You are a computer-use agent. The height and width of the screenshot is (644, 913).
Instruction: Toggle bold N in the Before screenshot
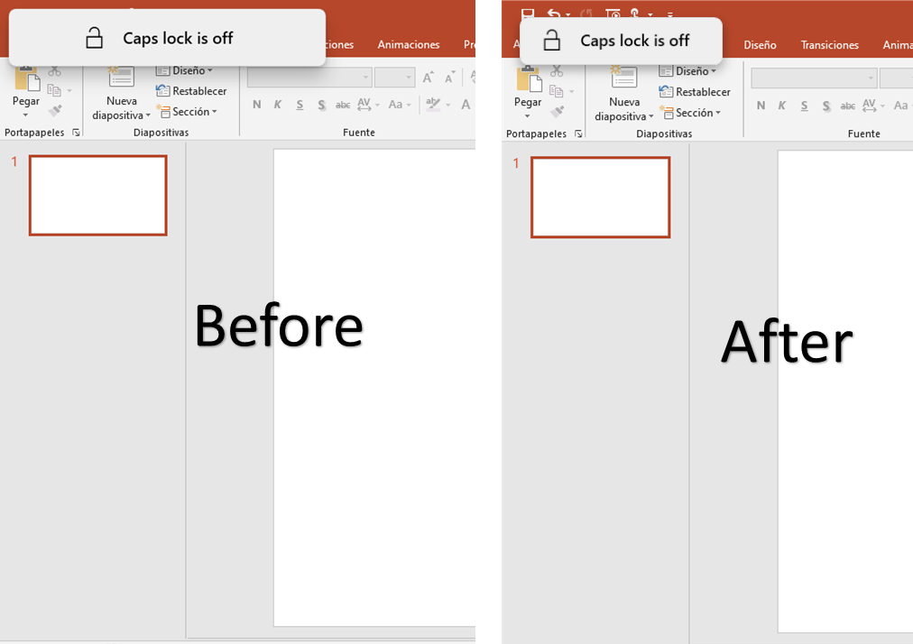pyautogui.click(x=257, y=105)
